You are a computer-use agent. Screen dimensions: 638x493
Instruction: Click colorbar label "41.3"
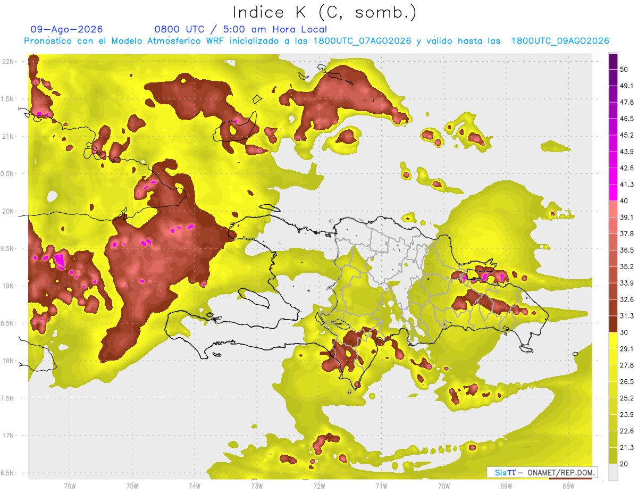(627, 185)
